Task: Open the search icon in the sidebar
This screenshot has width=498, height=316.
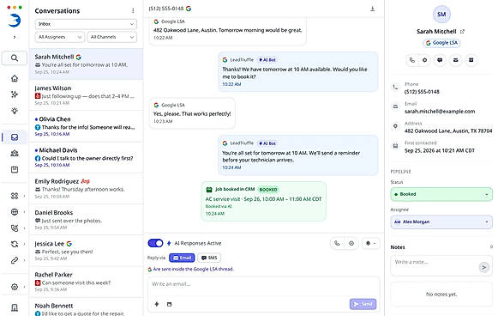Action: click(x=15, y=58)
